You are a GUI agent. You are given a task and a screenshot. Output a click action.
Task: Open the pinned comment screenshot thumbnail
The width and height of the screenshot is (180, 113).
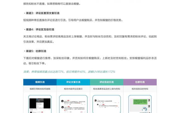click(73, 104)
